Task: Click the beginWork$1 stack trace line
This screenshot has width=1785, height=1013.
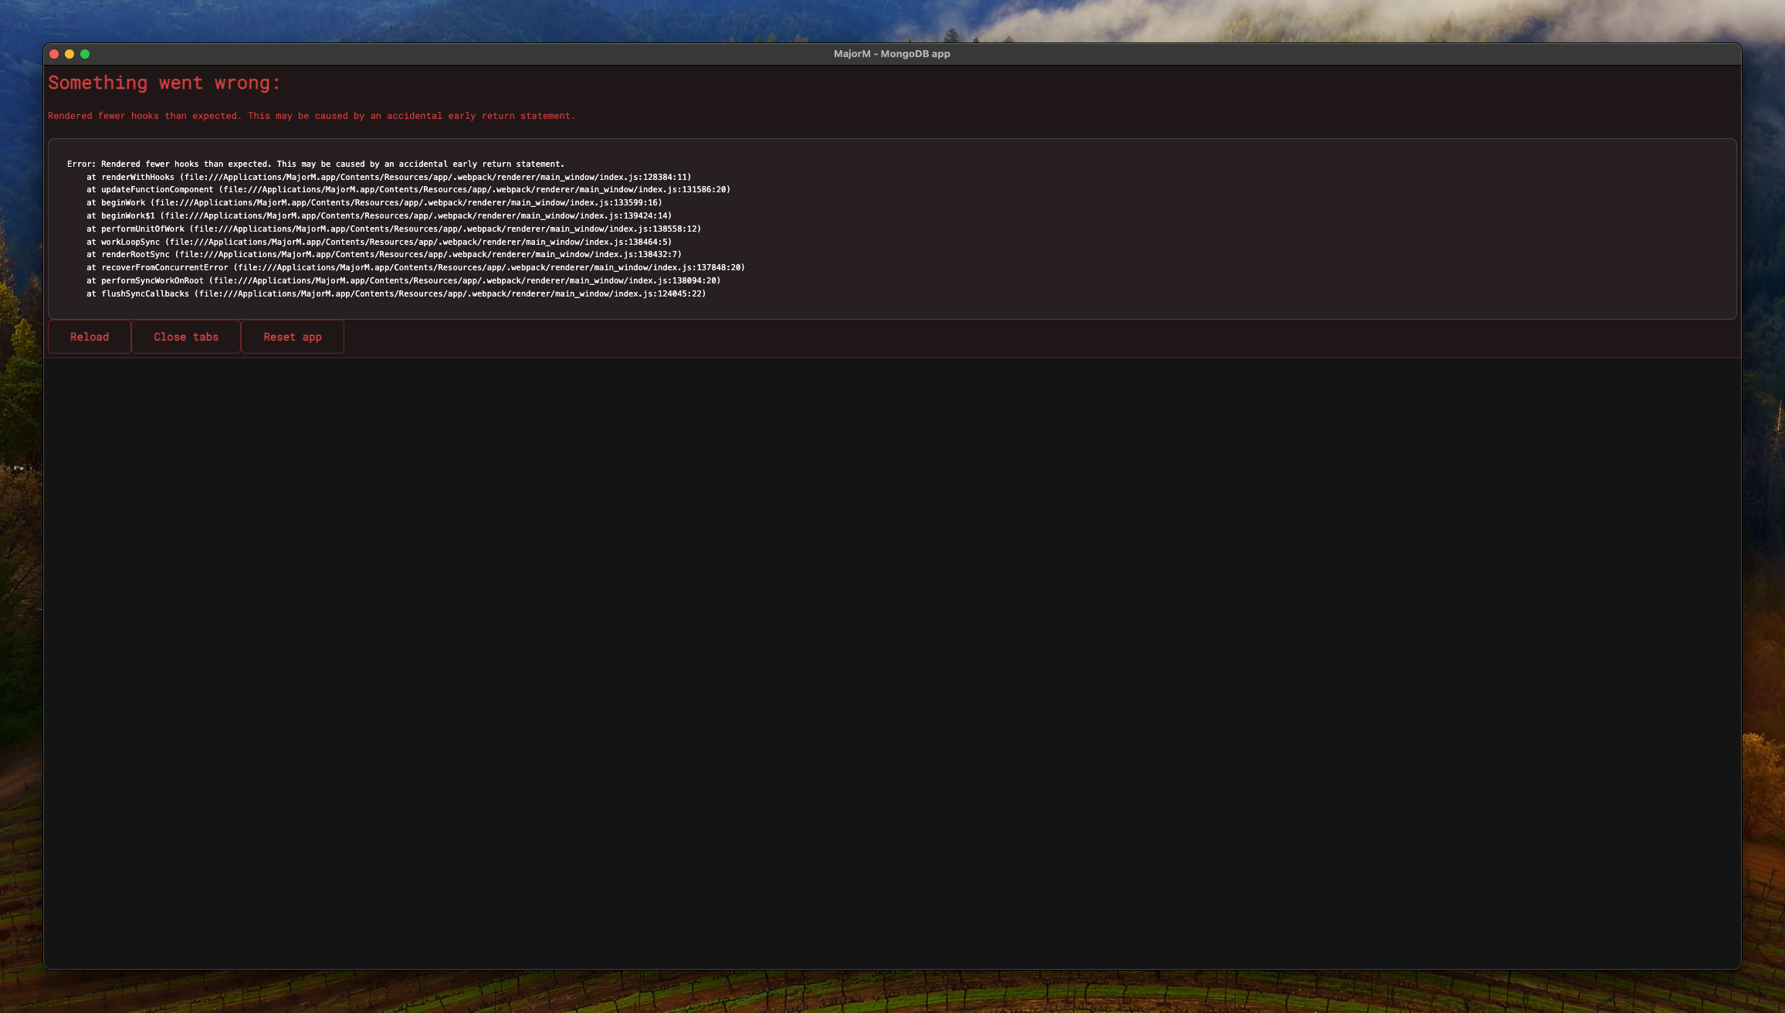Action: click(x=379, y=215)
